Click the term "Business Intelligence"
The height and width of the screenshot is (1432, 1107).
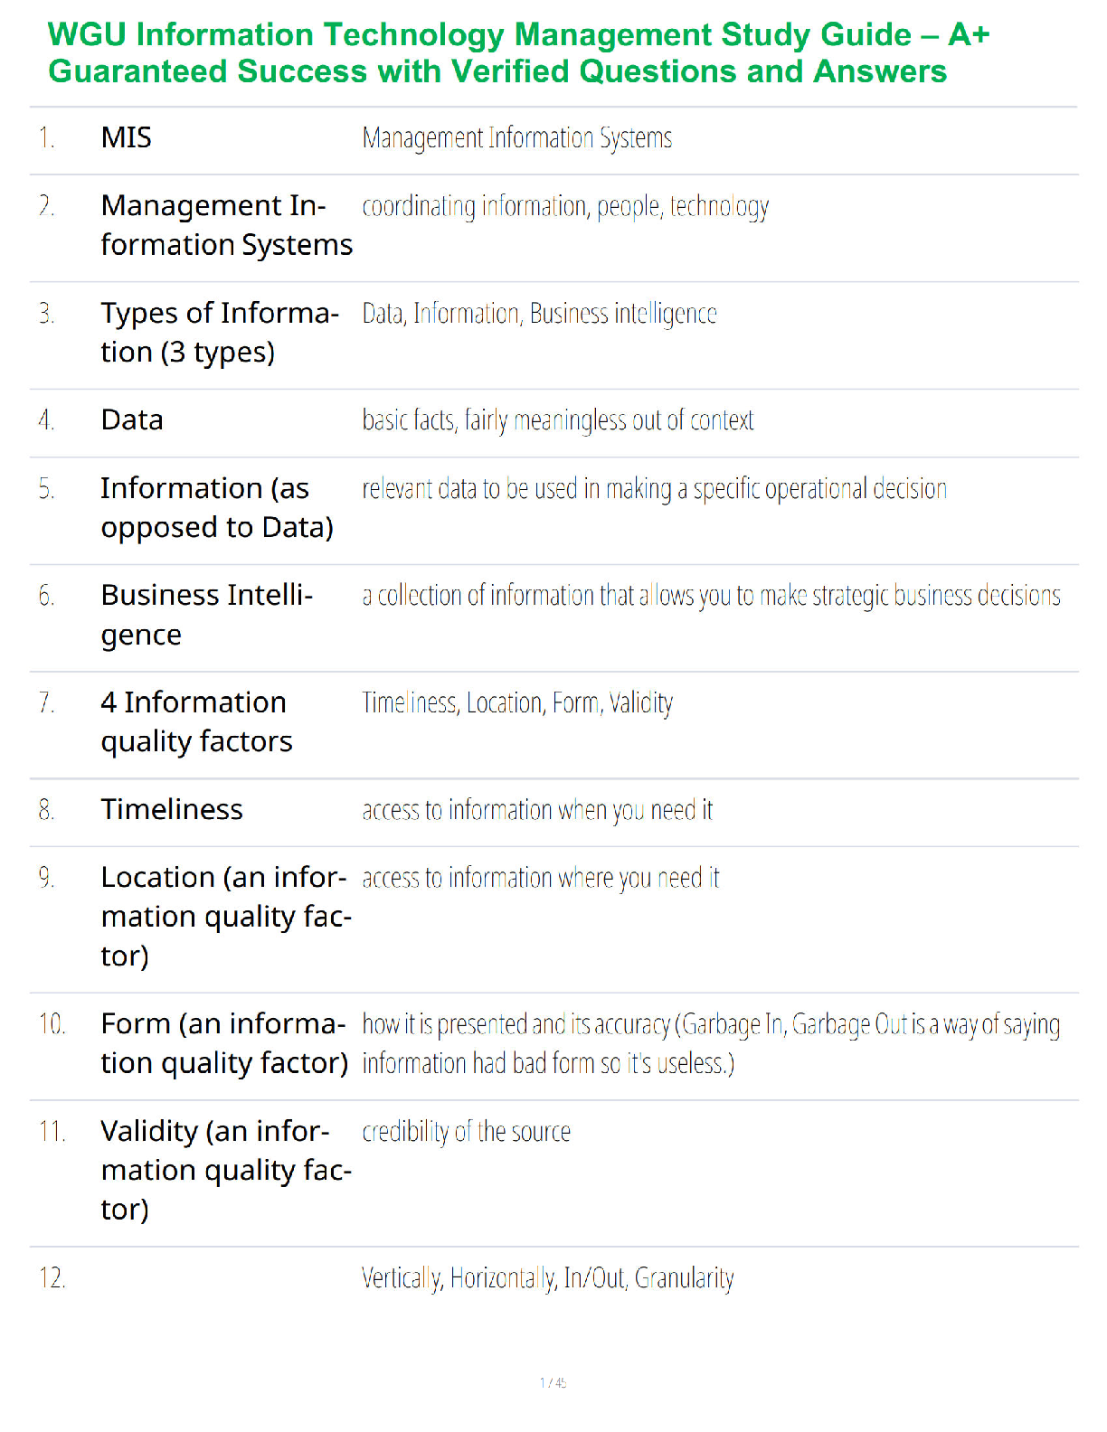(207, 615)
